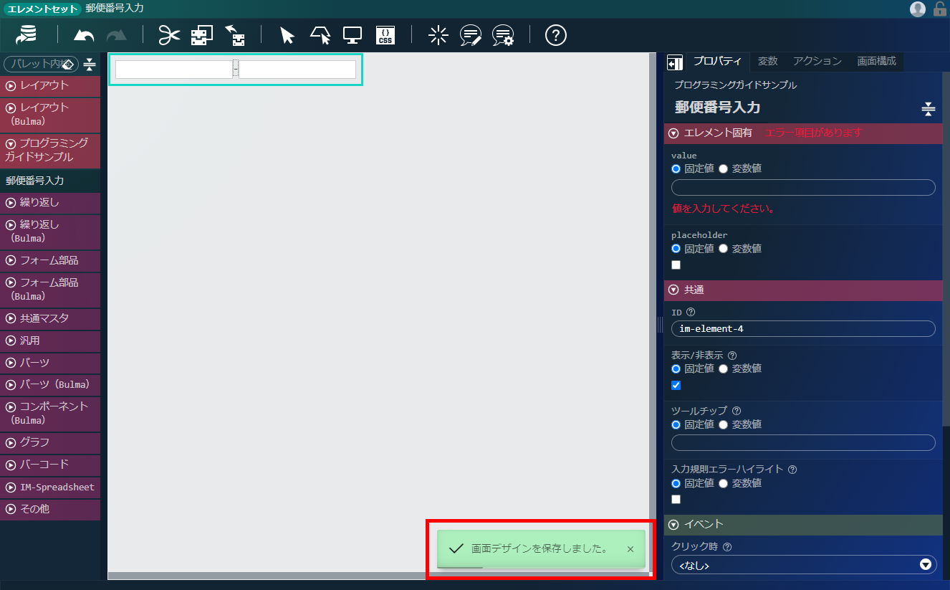950x590 pixels.
Task: Expand the レイアウト (Bulma) palette category
Action: tap(50, 114)
